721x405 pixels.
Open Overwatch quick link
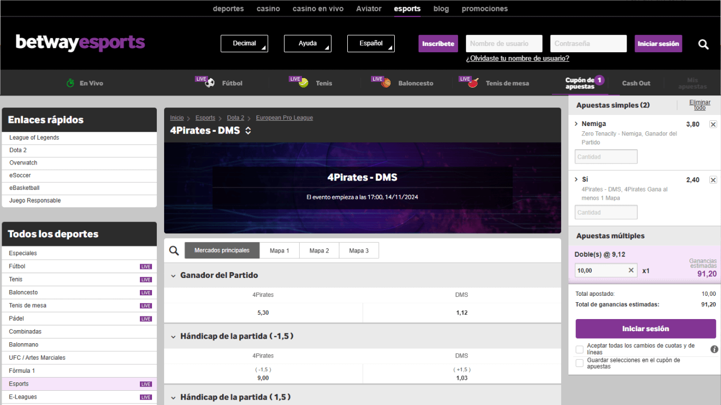[79, 163]
